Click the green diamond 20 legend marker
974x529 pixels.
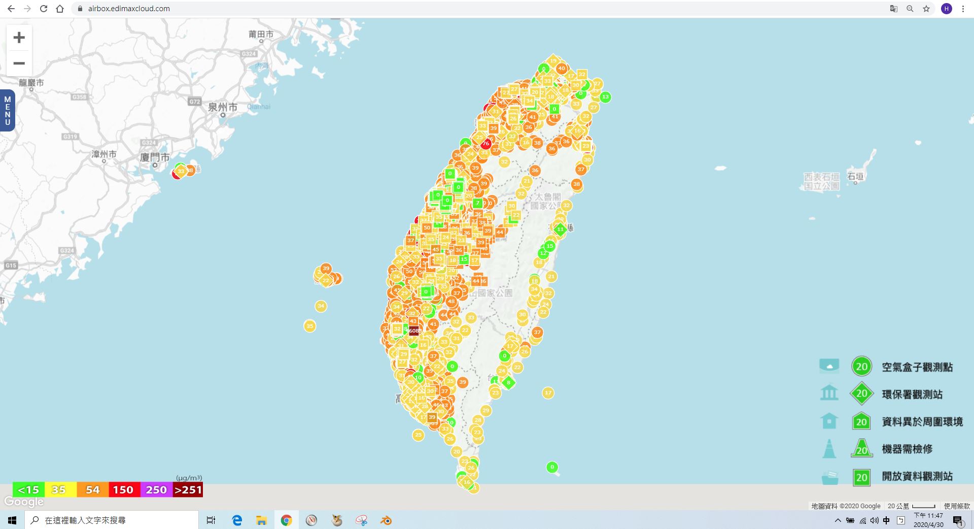(x=861, y=393)
